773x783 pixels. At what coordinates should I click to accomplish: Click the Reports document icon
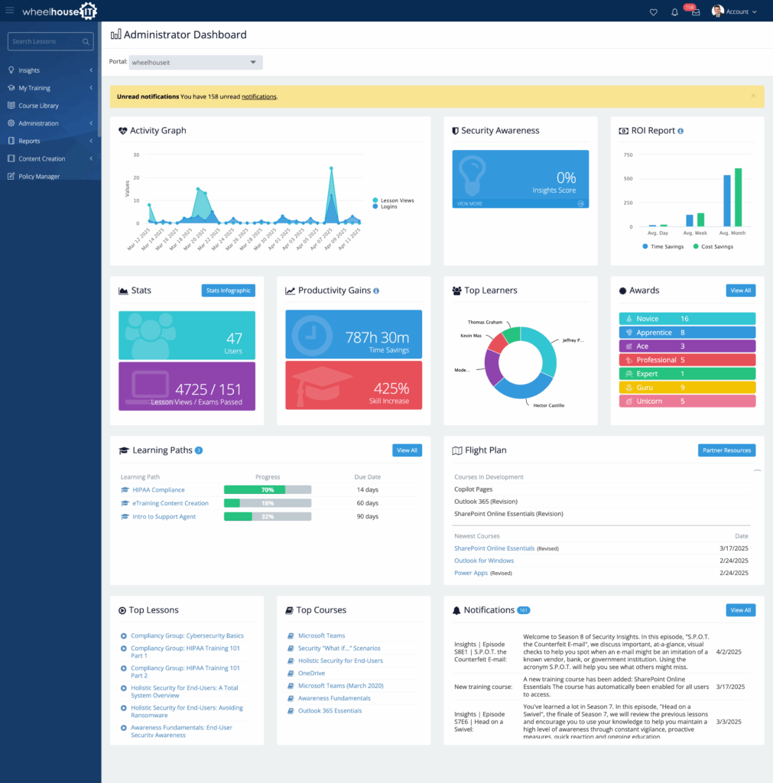[11, 141]
